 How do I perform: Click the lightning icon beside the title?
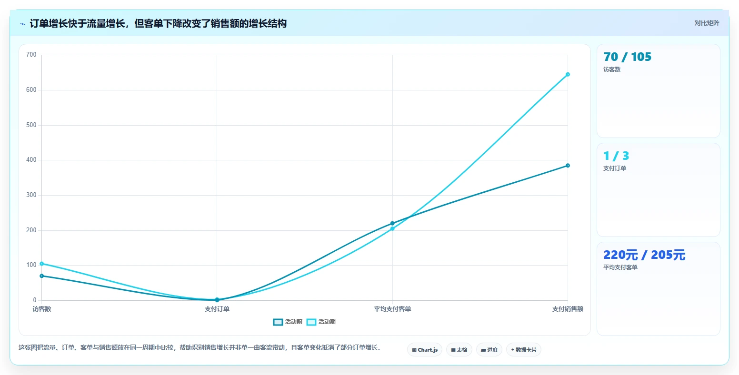click(x=22, y=24)
